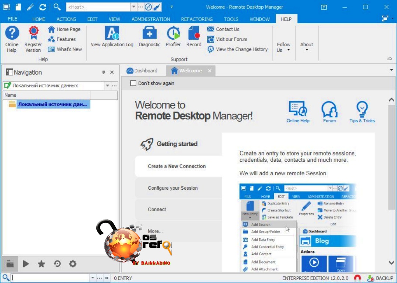The height and width of the screenshot is (283, 397).
Task: Open the large Online Help icon on Welcome page
Action: 298,112
